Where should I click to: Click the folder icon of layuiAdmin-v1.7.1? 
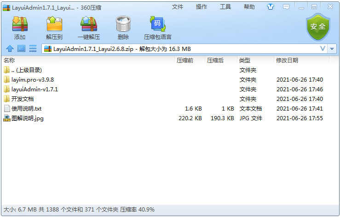click(7, 89)
